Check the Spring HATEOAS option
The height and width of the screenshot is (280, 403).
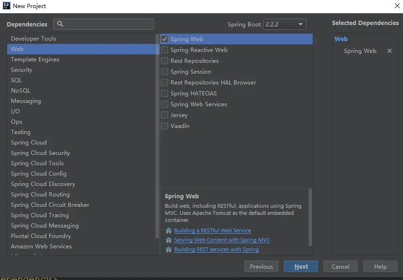point(164,93)
